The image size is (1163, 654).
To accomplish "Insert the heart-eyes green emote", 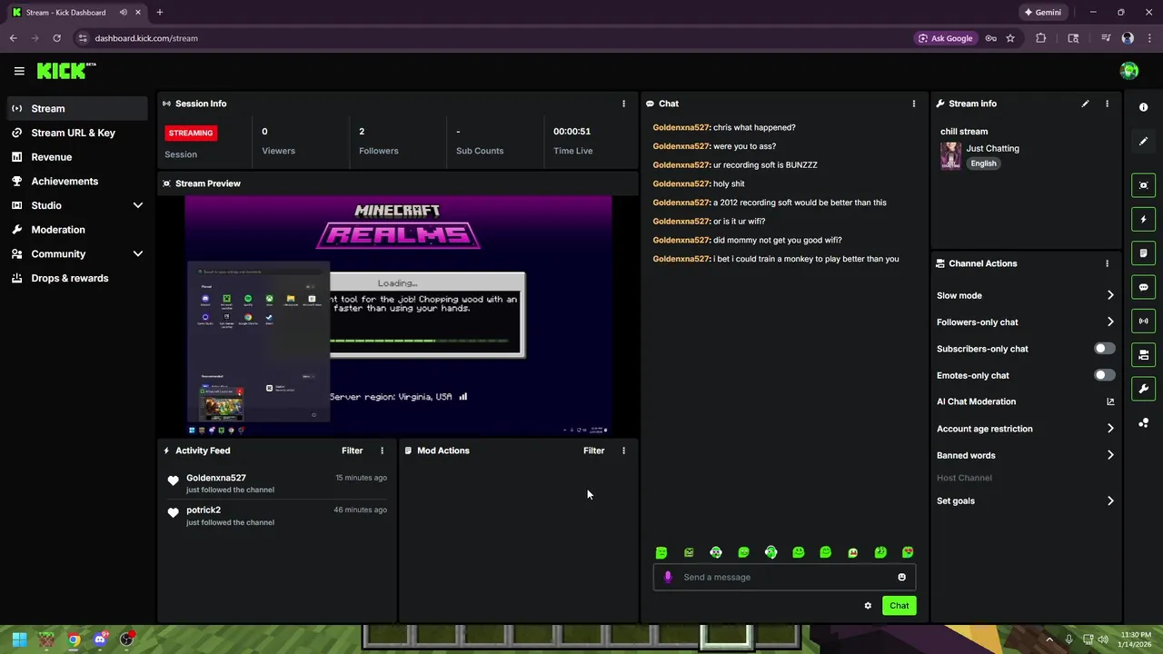I will coord(908,552).
